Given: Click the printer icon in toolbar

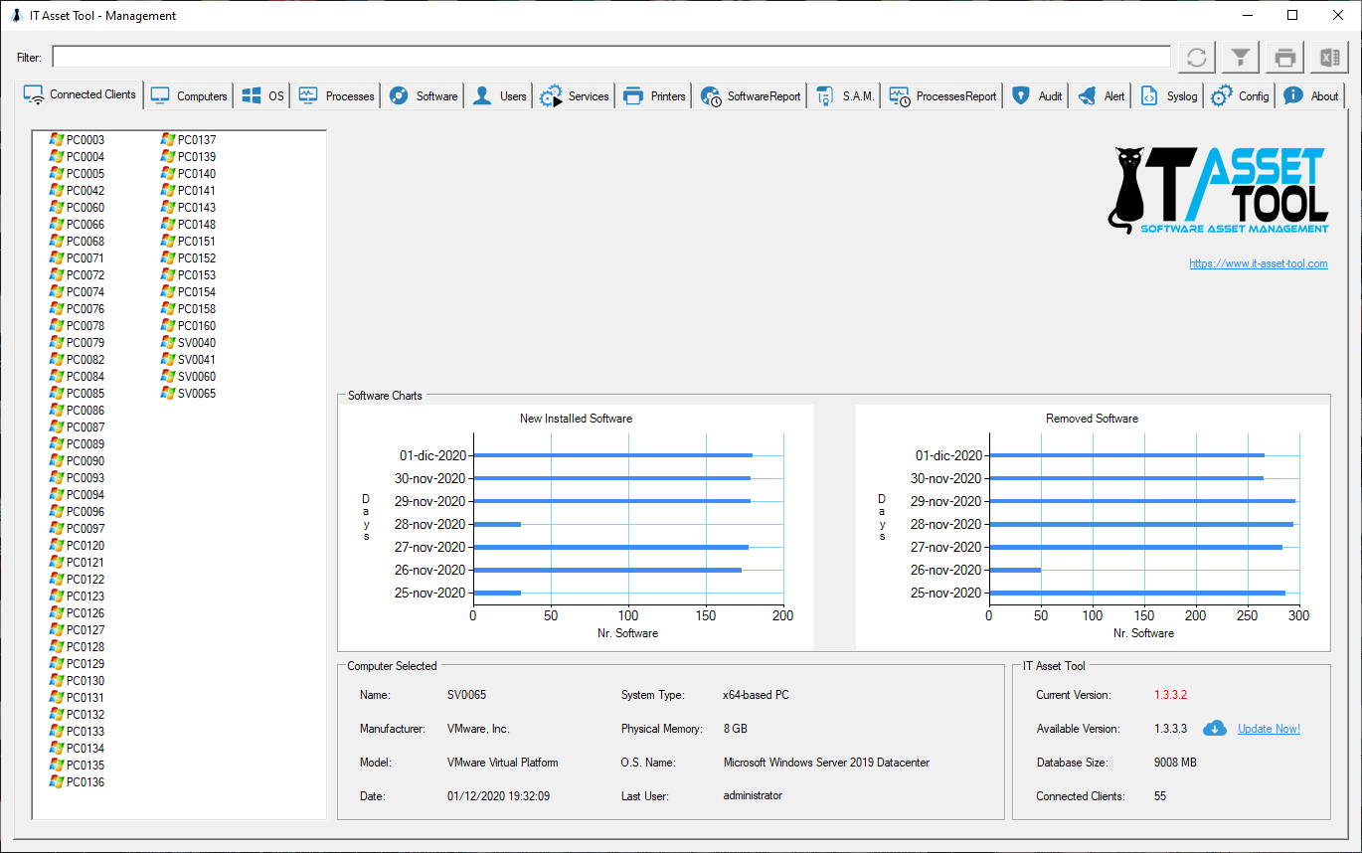Looking at the screenshot, I should [1284, 58].
